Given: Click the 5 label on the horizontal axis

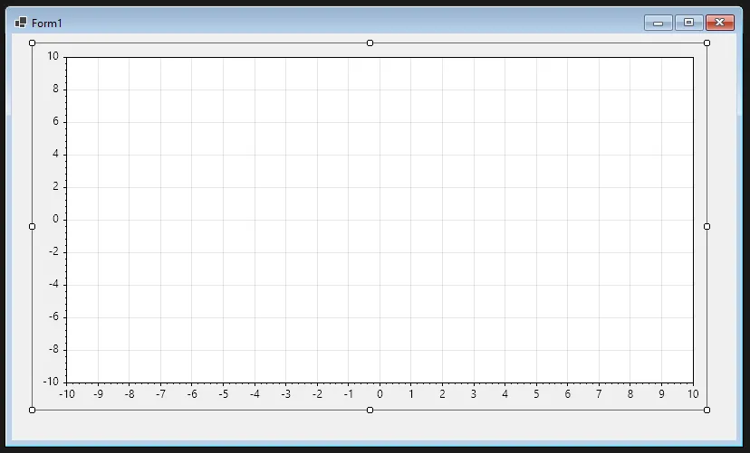Looking at the screenshot, I should (536, 393).
